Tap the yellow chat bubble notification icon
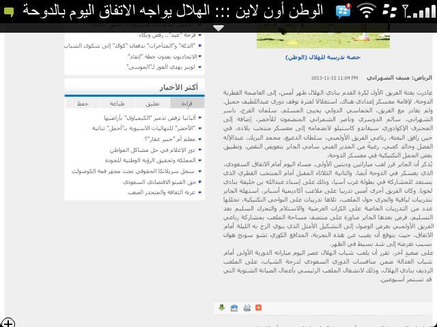The image size is (437, 327). click(9, 12)
